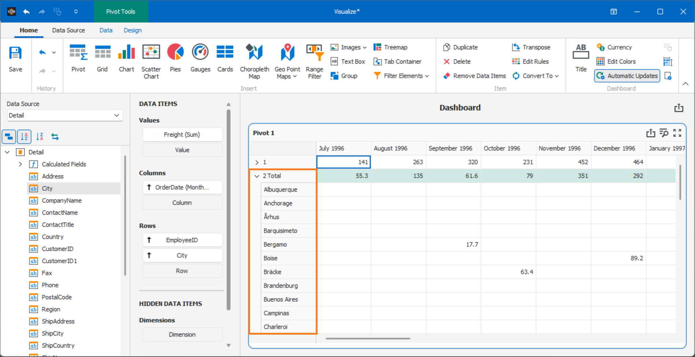Insert a new Pivot item
Image resolution: width=695 pixels, height=357 pixels.
(78, 59)
